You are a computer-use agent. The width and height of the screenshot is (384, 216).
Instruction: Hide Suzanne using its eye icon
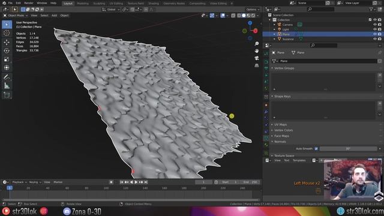(x=374, y=39)
